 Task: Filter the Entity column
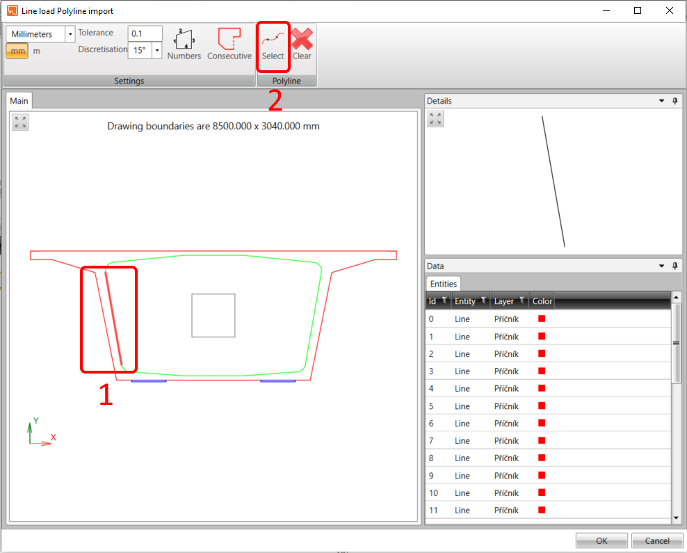click(484, 300)
